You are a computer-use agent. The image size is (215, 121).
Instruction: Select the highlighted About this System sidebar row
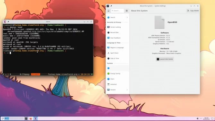tap(117, 68)
